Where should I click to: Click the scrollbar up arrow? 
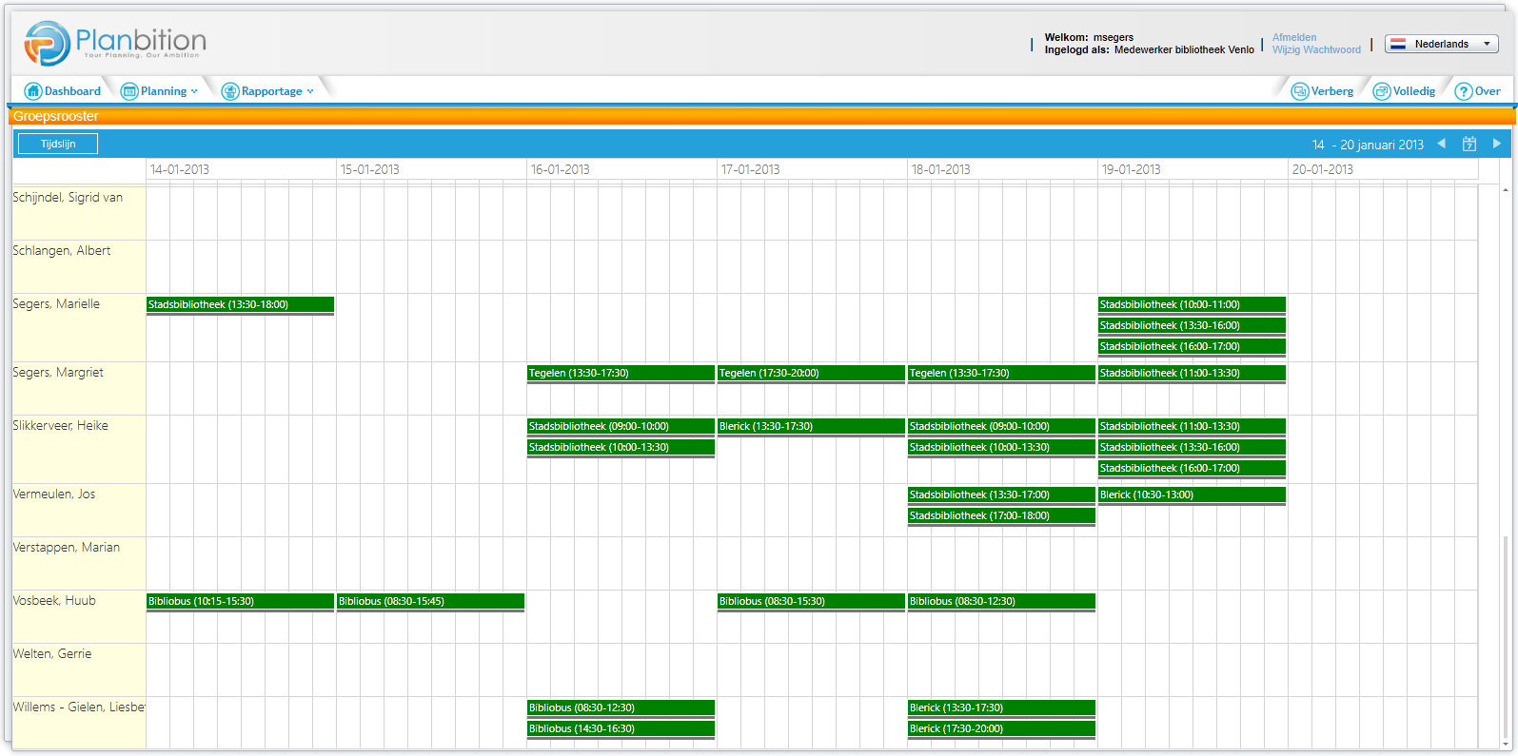tap(1506, 190)
